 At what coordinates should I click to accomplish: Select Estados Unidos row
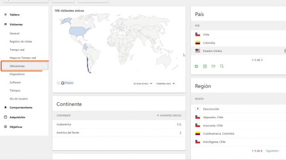pyautogui.click(x=238, y=51)
